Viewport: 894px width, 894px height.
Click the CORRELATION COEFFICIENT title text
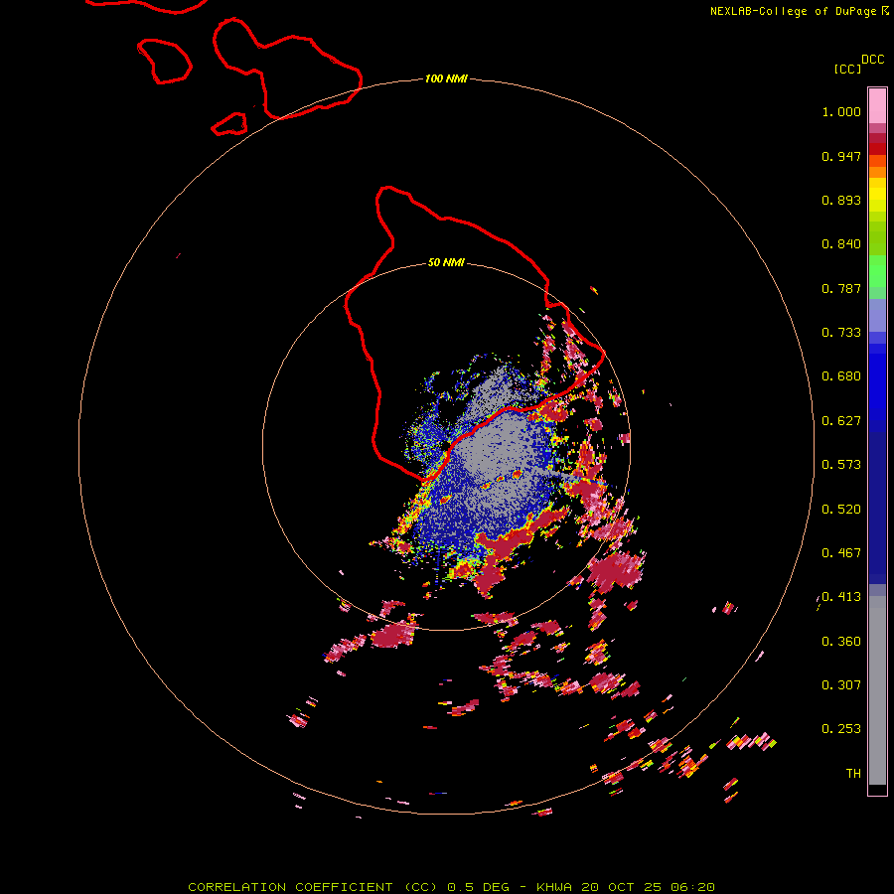290,887
